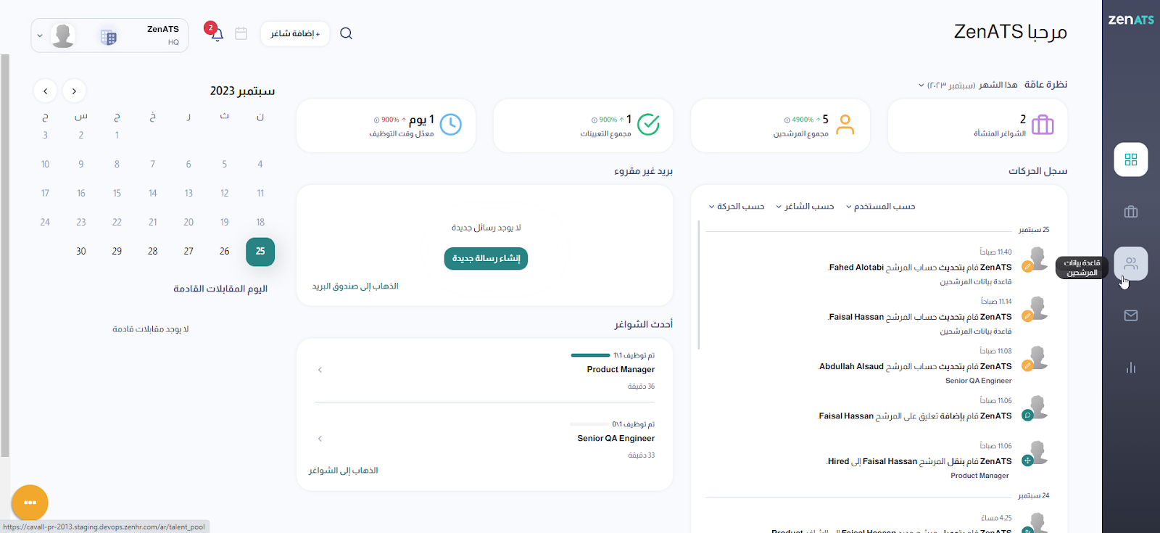
Task: Open the mail envelope icon in sidebar
Action: point(1131,315)
